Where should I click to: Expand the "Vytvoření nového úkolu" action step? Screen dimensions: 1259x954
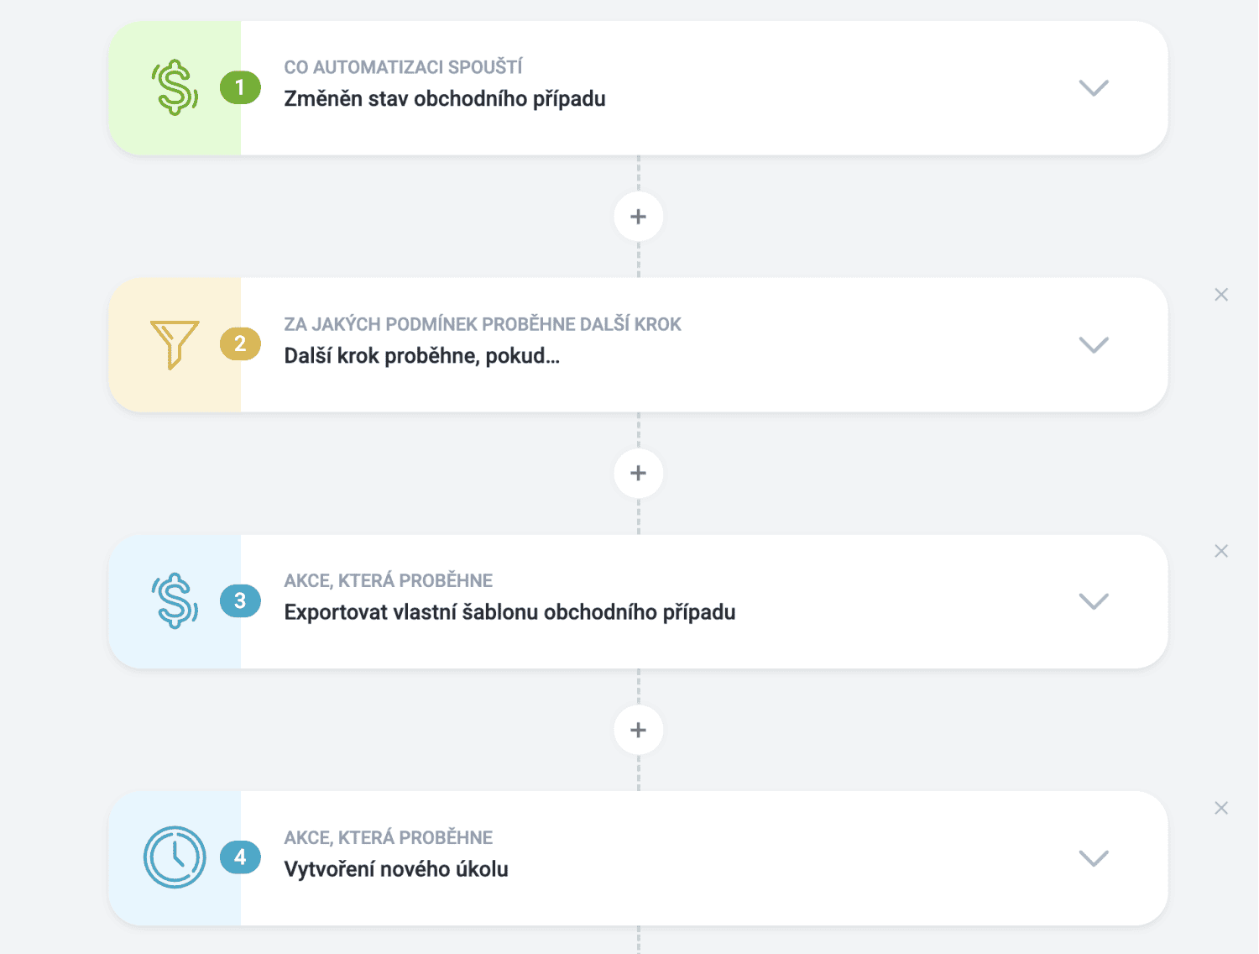[x=1094, y=858]
